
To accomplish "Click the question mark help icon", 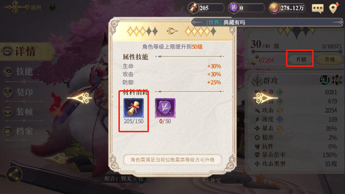I will [x=52, y=7].
